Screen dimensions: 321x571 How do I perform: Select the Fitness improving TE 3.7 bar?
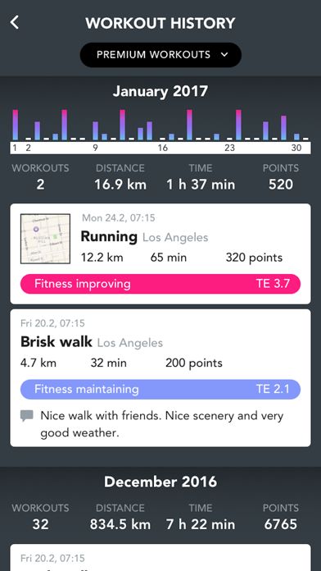(x=160, y=284)
